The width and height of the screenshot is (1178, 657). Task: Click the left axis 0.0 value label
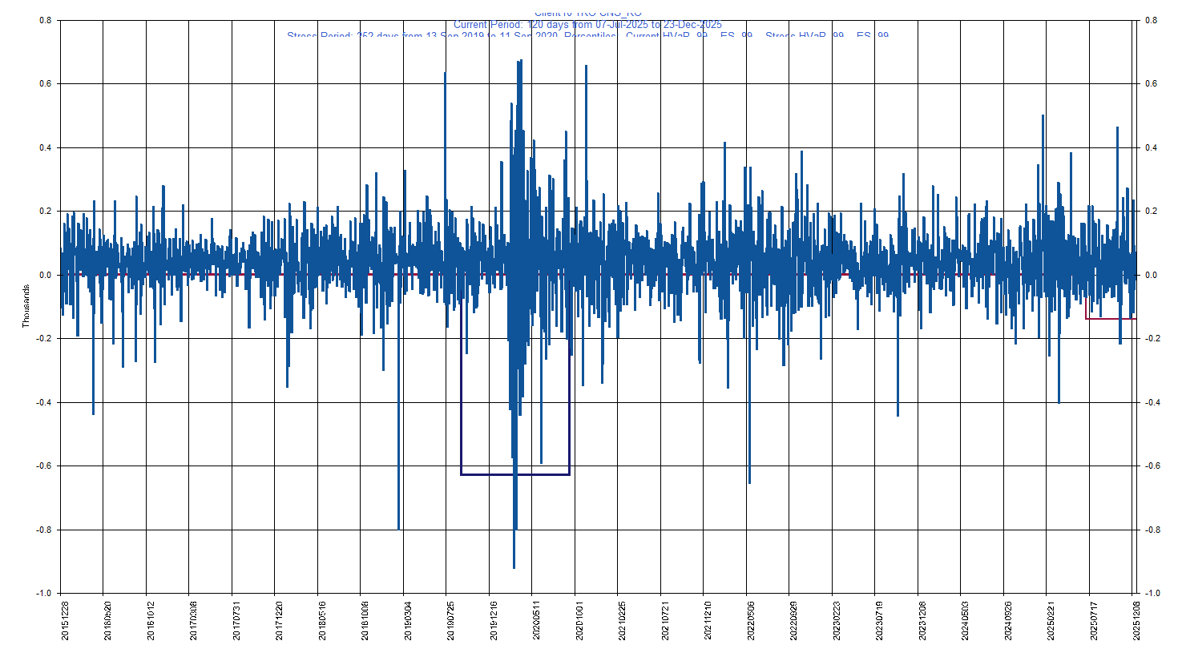pos(45,276)
